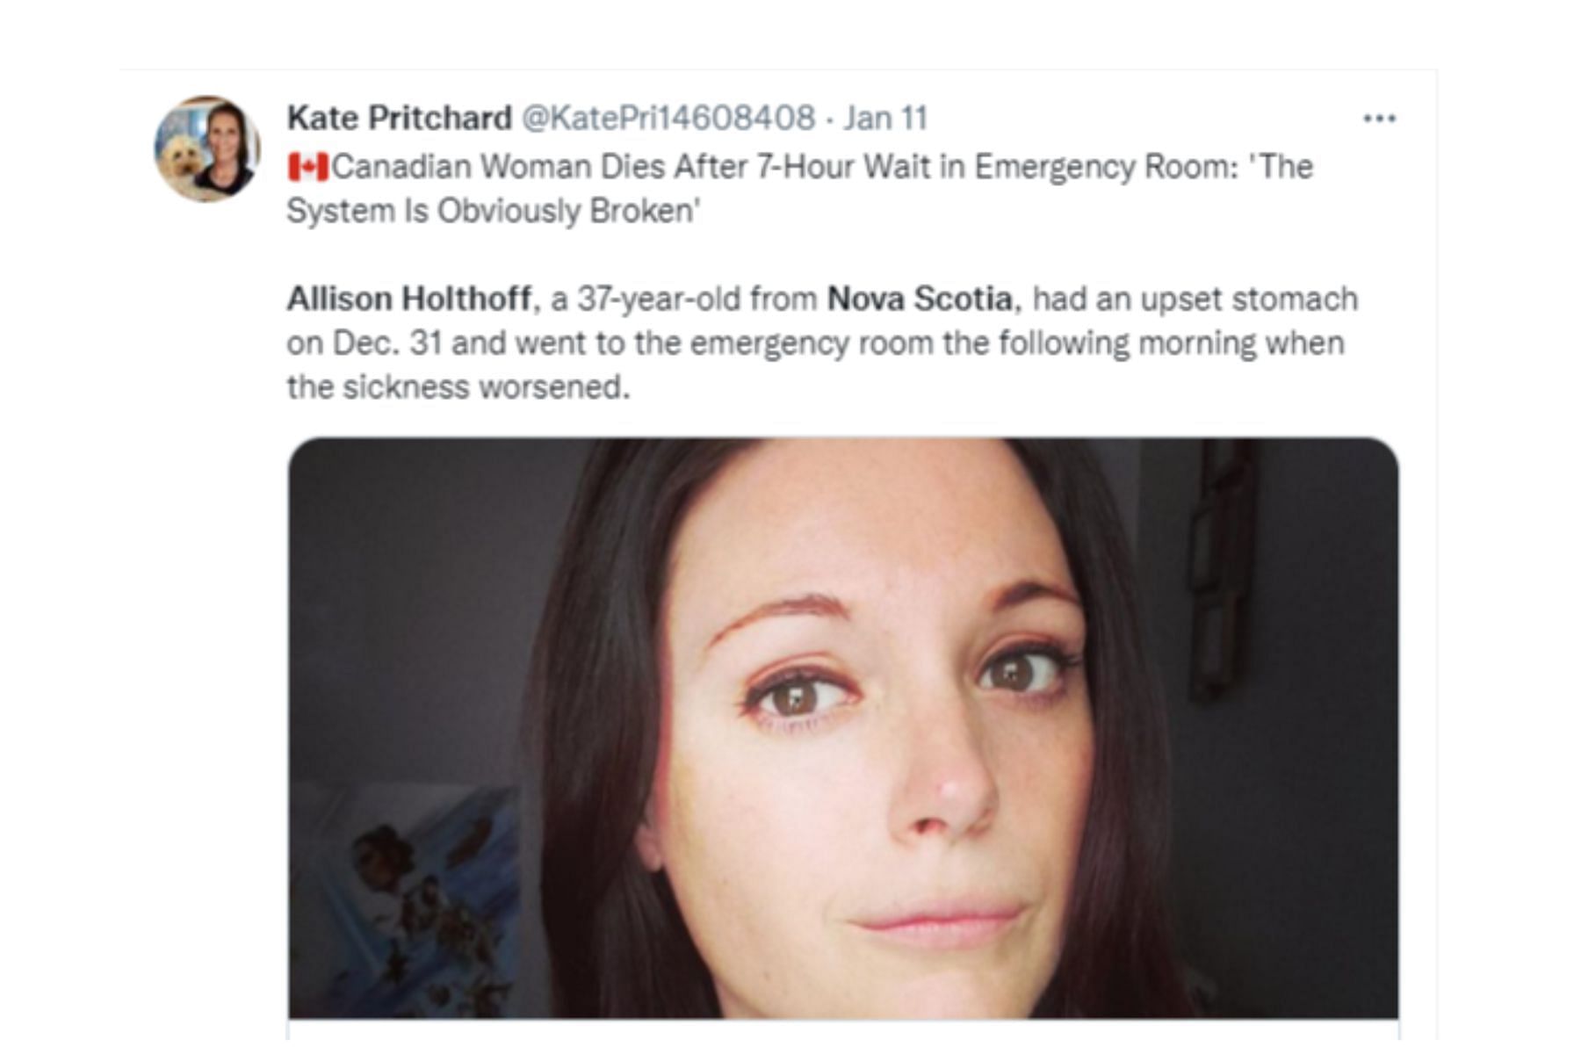Click the 'on Dec. 31' text
The height and width of the screenshot is (1054, 1581).
pyautogui.click(x=365, y=343)
